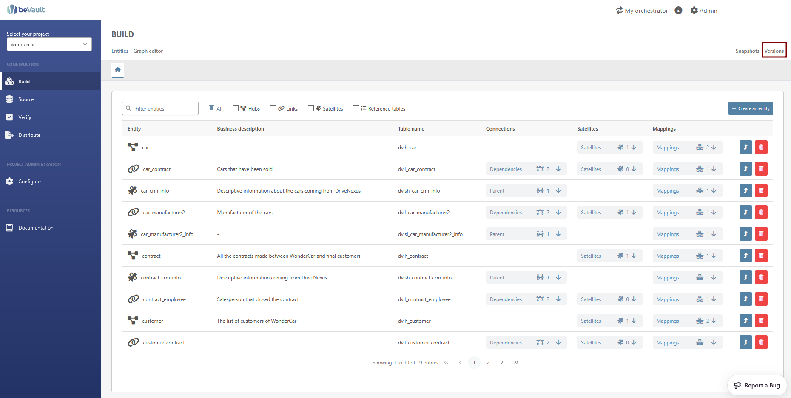Click the home breadcrumb icon
Screen dimensions: 791x398
(118, 70)
